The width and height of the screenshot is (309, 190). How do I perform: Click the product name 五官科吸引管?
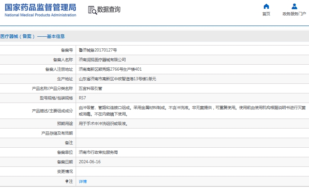90,89
